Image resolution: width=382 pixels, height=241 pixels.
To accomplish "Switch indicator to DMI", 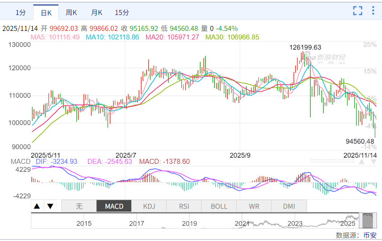I will tap(289, 207).
